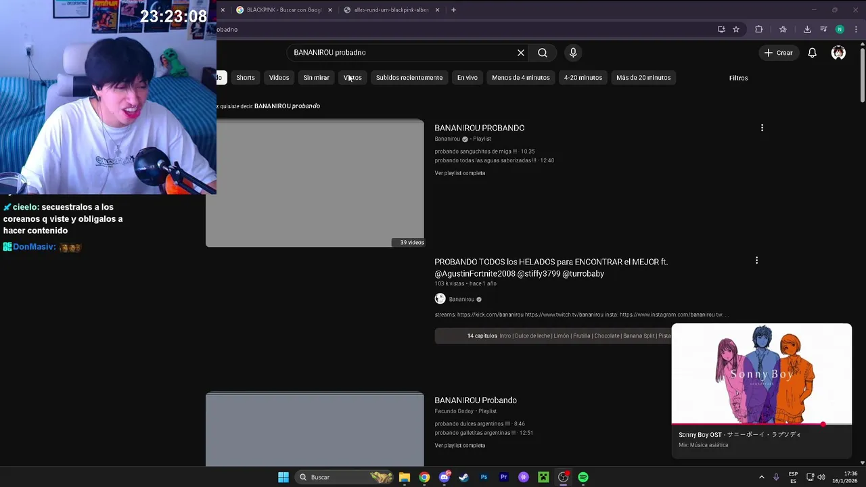Screen dimensions: 866x487
Task: Select the Vistos filter chip
Action: pos(352,78)
